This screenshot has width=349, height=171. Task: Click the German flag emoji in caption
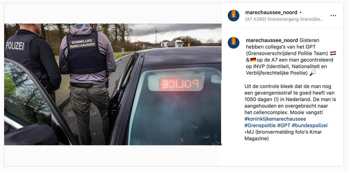253,60
